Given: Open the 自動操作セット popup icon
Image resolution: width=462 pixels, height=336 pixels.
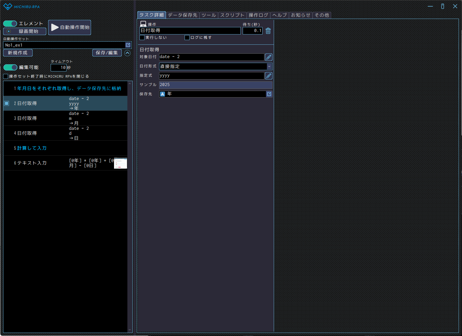Looking at the screenshot, I should coord(128,45).
